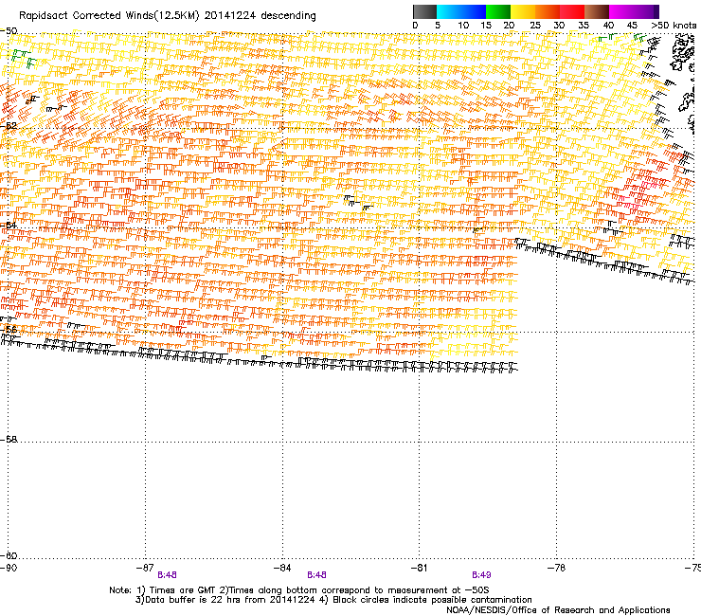Click the purple '8:49' time label
The height and width of the screenshot is (616, 701).
pos(481,575)
